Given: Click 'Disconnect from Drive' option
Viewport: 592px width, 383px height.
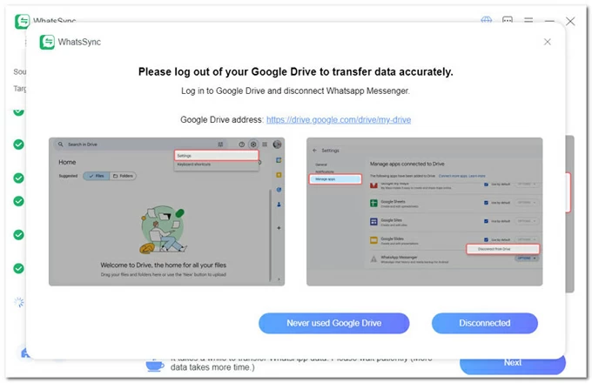Looking at the screenshot, I should tap(502, 249).
